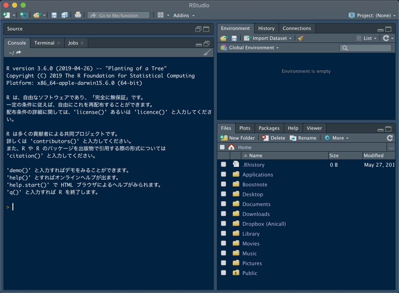Screen dimensions: 399x293
Task: Open the Packages tab
Action: pos(269,128)
